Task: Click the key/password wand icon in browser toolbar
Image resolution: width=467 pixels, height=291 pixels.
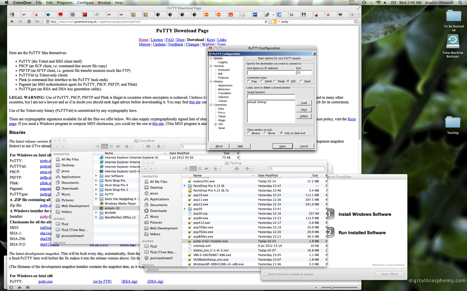Action: click(x=38, y=22)
